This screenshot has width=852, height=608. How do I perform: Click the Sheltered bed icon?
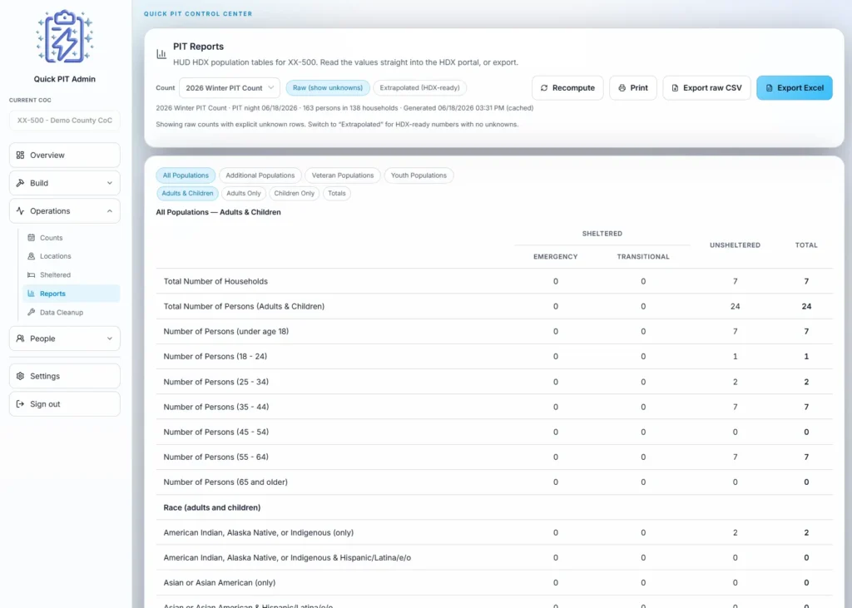tap(32, 275)
